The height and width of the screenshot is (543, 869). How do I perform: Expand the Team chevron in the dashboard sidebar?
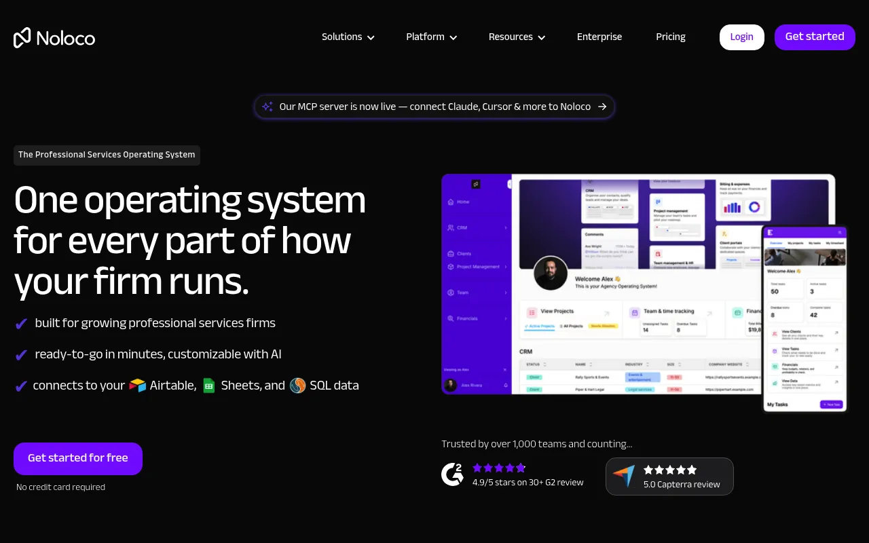(506, 293)
